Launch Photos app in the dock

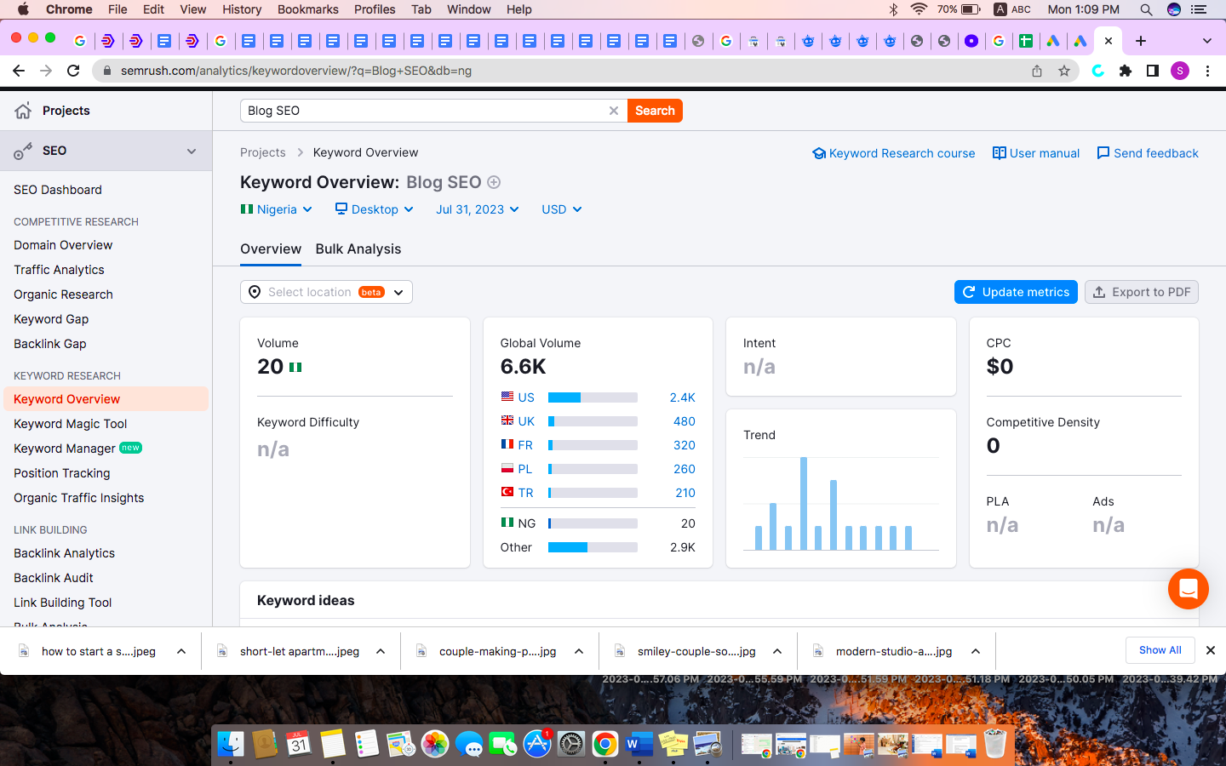click(435, 744)
